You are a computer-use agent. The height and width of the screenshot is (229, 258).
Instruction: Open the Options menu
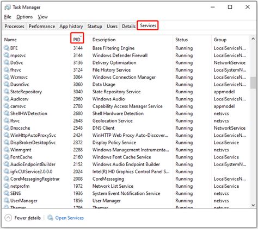(24, 17)
